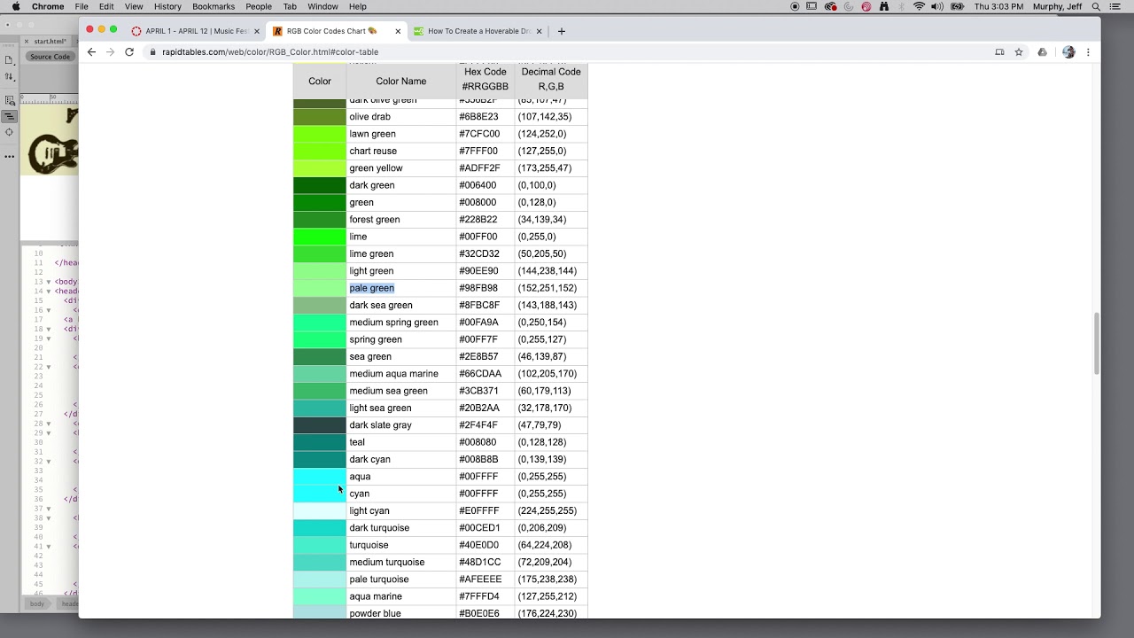The width and height of the screenshot is (1134, 638).
Task: Collapse the code fold arrow on line 41
Action: pyautogui.click(x=49, y=546)
